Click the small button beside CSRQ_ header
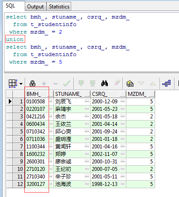The width and height of the screenshot is (179, 197). coord(122,94)
